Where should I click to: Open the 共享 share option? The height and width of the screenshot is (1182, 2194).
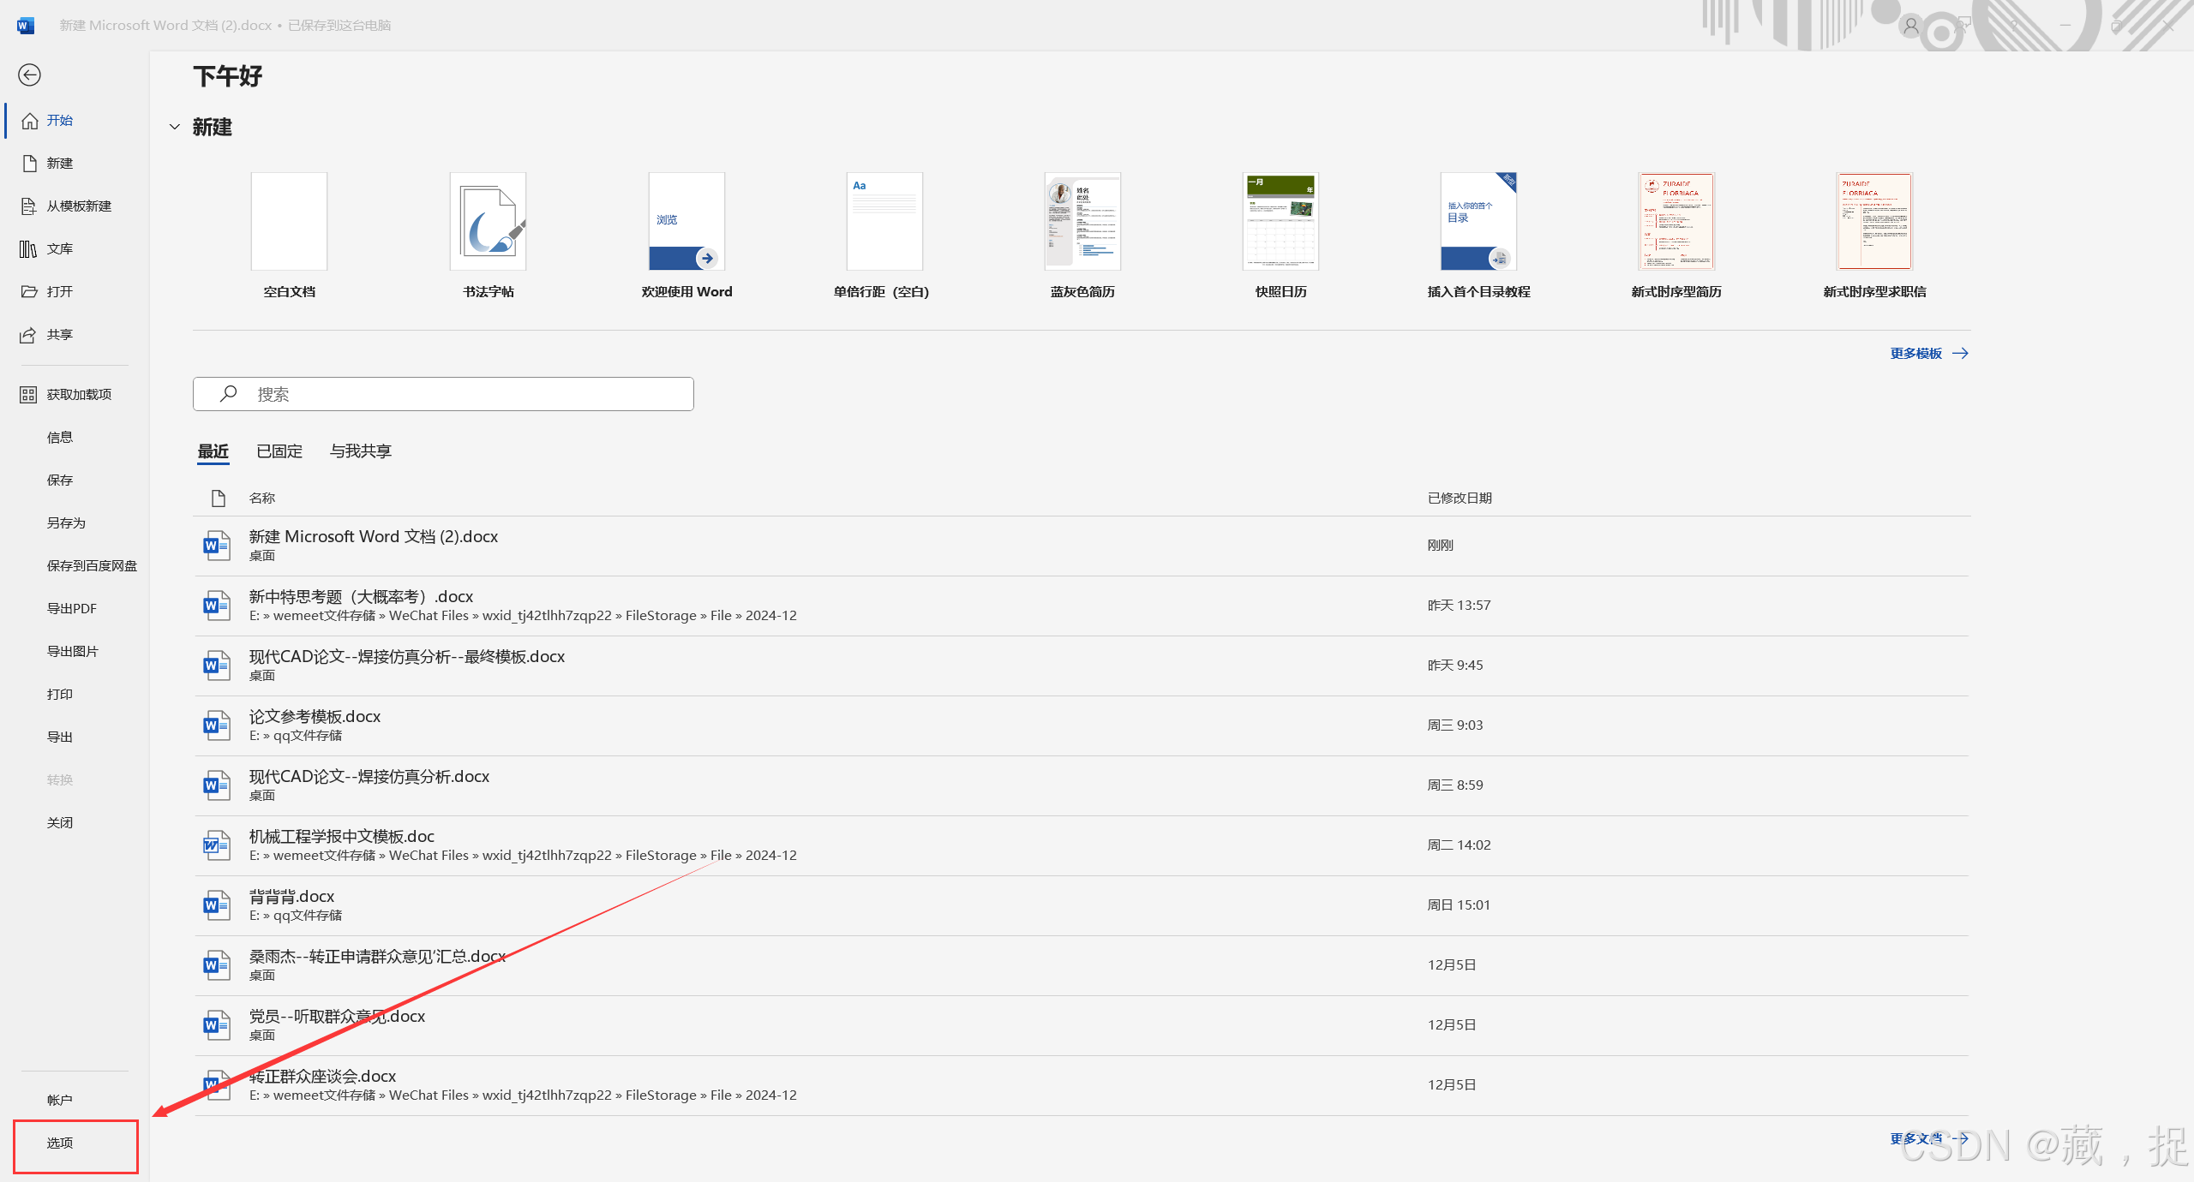(x=59, y=335)
